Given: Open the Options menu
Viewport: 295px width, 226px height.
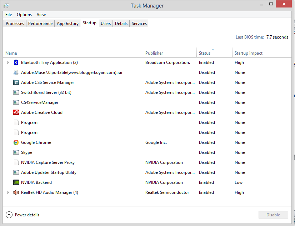Looking at the screenshot, I should [24, 15].
